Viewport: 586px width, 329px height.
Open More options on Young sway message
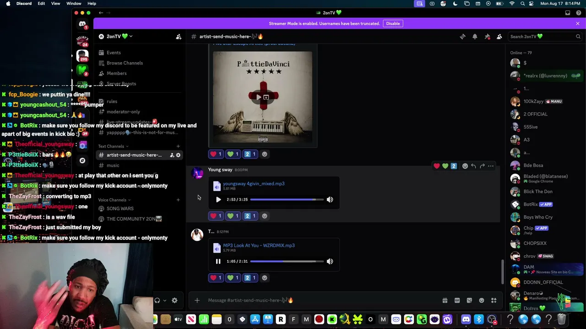click(x=491, y=166)
